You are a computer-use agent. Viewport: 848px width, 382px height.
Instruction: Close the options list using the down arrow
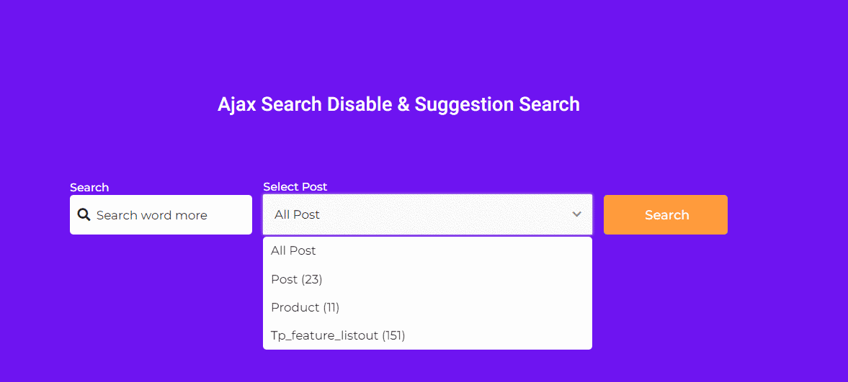pos(576,214)
